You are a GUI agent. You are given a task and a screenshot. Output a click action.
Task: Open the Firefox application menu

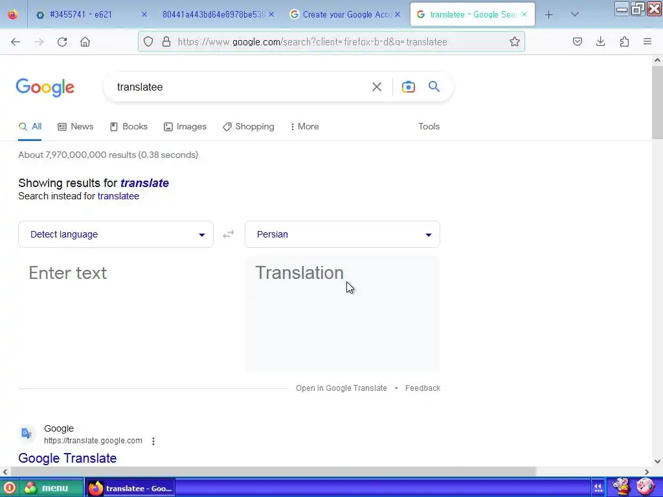click(x=647, y=41)
